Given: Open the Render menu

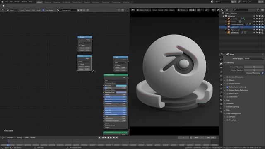Looking at the screenshot, I should [x=17, y=2].
